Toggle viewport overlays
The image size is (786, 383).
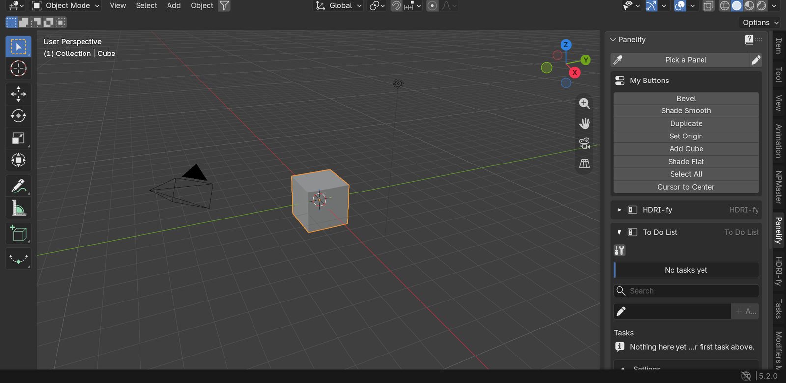click(x=680, y=6)
